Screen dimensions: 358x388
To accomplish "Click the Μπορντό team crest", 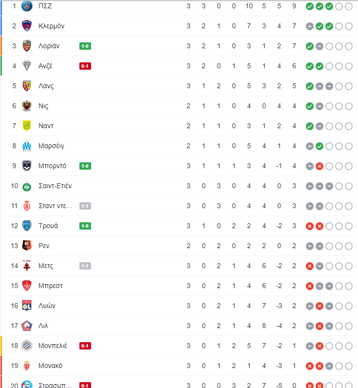I will (27, 166).
